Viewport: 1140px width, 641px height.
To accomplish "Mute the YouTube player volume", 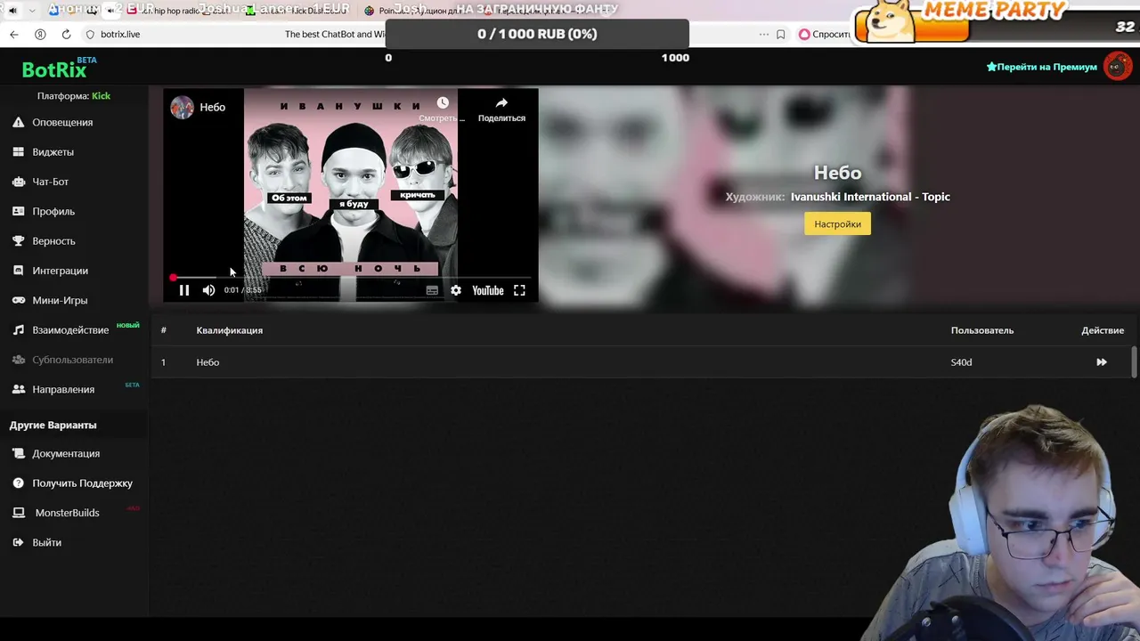I will tap(208, 290).
